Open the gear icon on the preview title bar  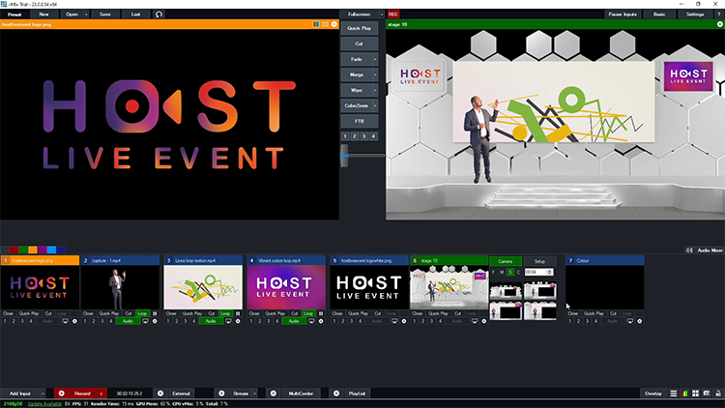(334, 24)
